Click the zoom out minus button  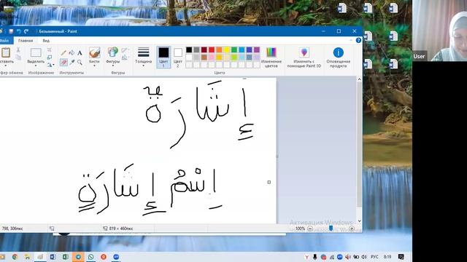(x=309, y=229)
